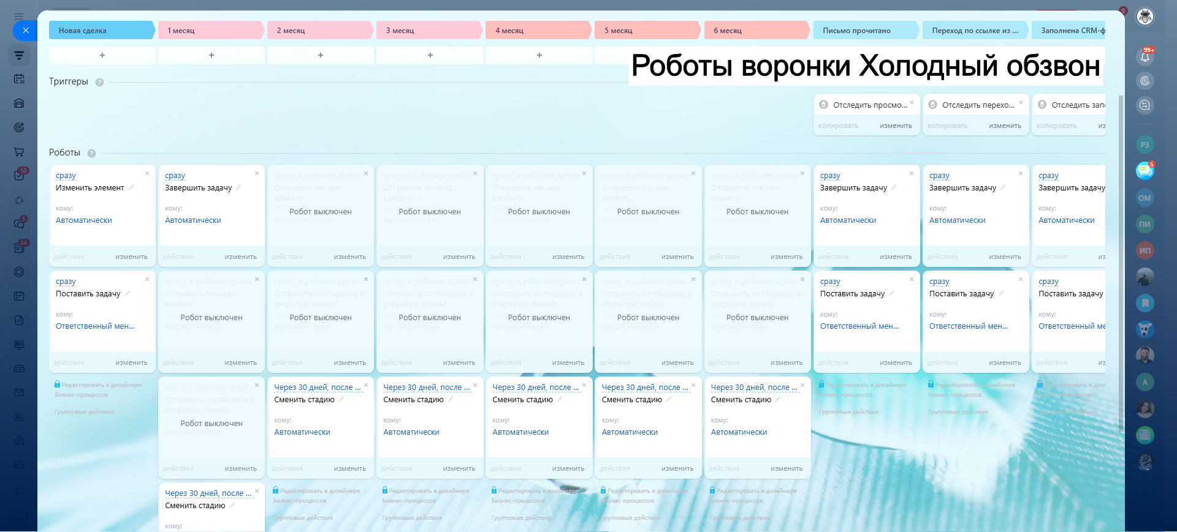Screen dimensions: 1177x532
Task: Select the 3 месяц stage
Action: pyautogui.click(x=429, y=30)
